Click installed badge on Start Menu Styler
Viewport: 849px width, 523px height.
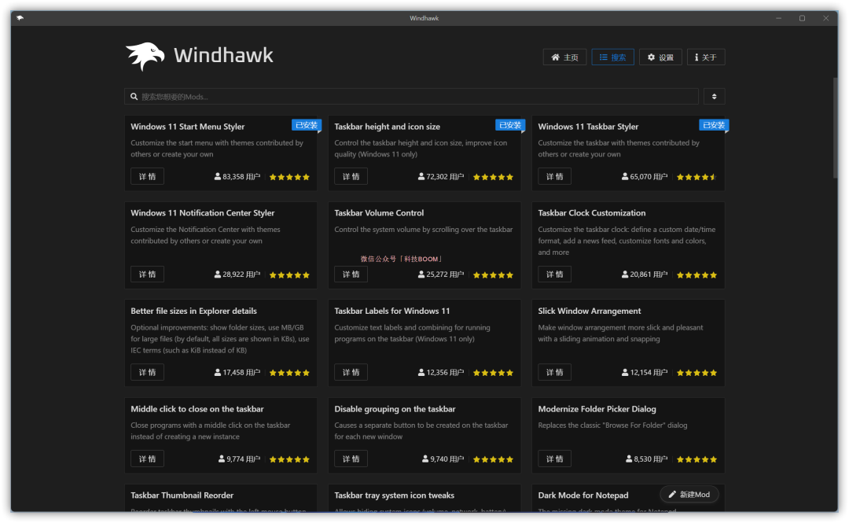(x=307, y=125)
